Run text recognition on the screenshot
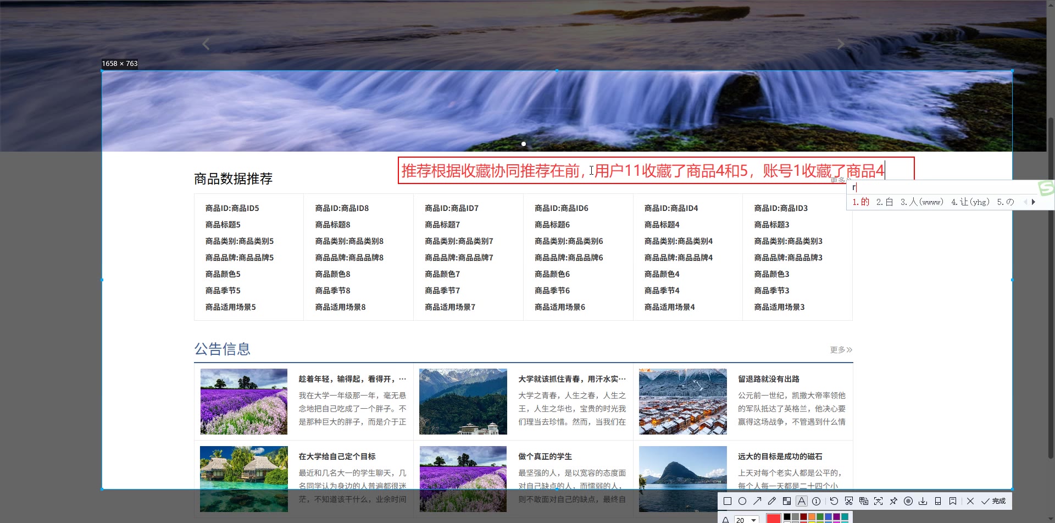 click(x=879, y=501)
